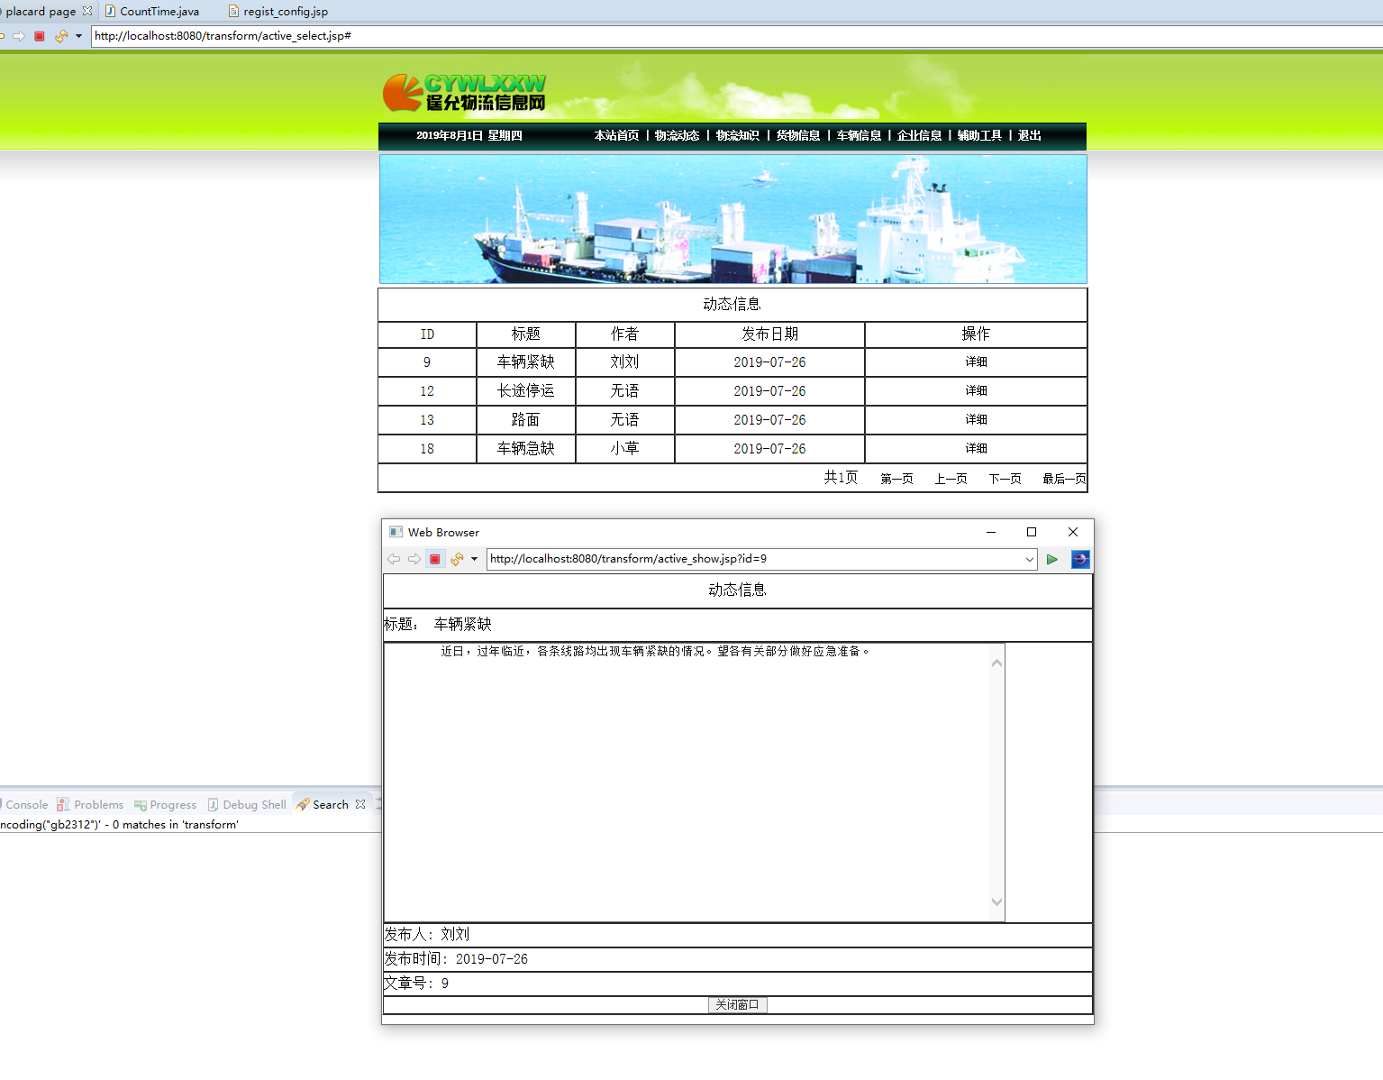Go forward in the main browser toolbar
The width and height of the screenshot is (1383, 1080).
[x=19, y=36]
